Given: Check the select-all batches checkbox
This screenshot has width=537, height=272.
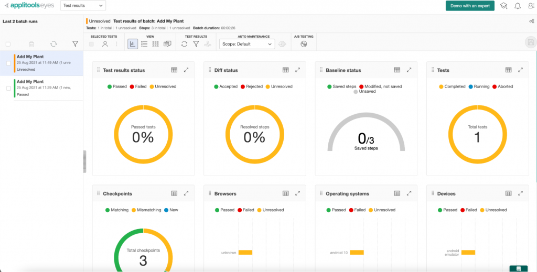Looking at the screenshot, I should (8, 45).
